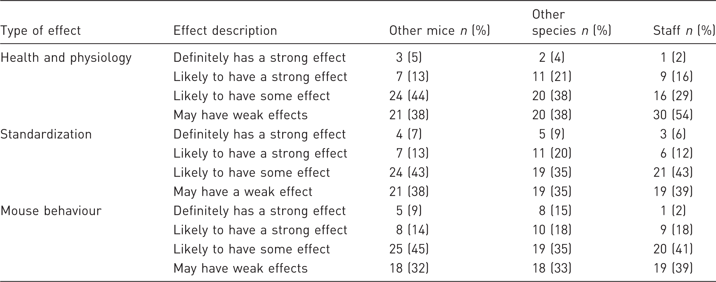Click the 'Type of effect' column header
Screen dimensions: 716x282
(41, 31)
